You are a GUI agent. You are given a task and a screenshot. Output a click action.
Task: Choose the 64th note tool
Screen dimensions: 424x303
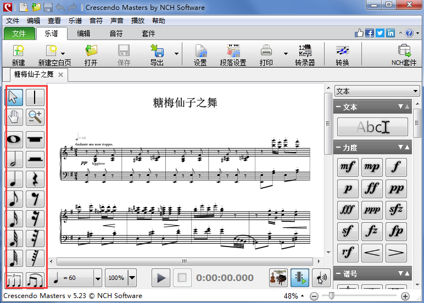coord(14,258)
